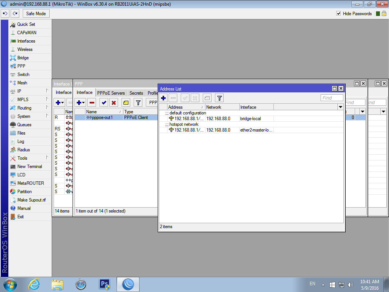Image resolution: width=389 pixels, height=292 pixels.
Task: Open New Terminal from the sidebar
Action: pyautogui.click(x=30, y=167)
